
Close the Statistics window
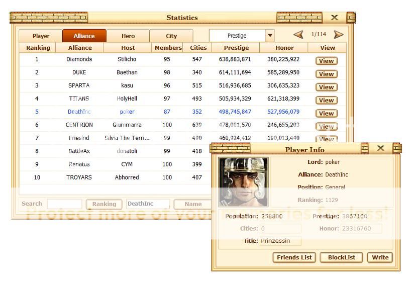[334, 18]
